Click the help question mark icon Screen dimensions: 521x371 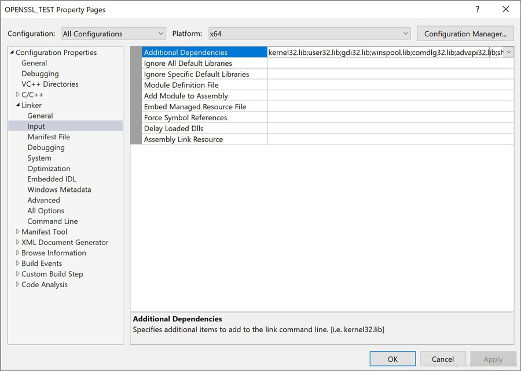tap(478, 9)
